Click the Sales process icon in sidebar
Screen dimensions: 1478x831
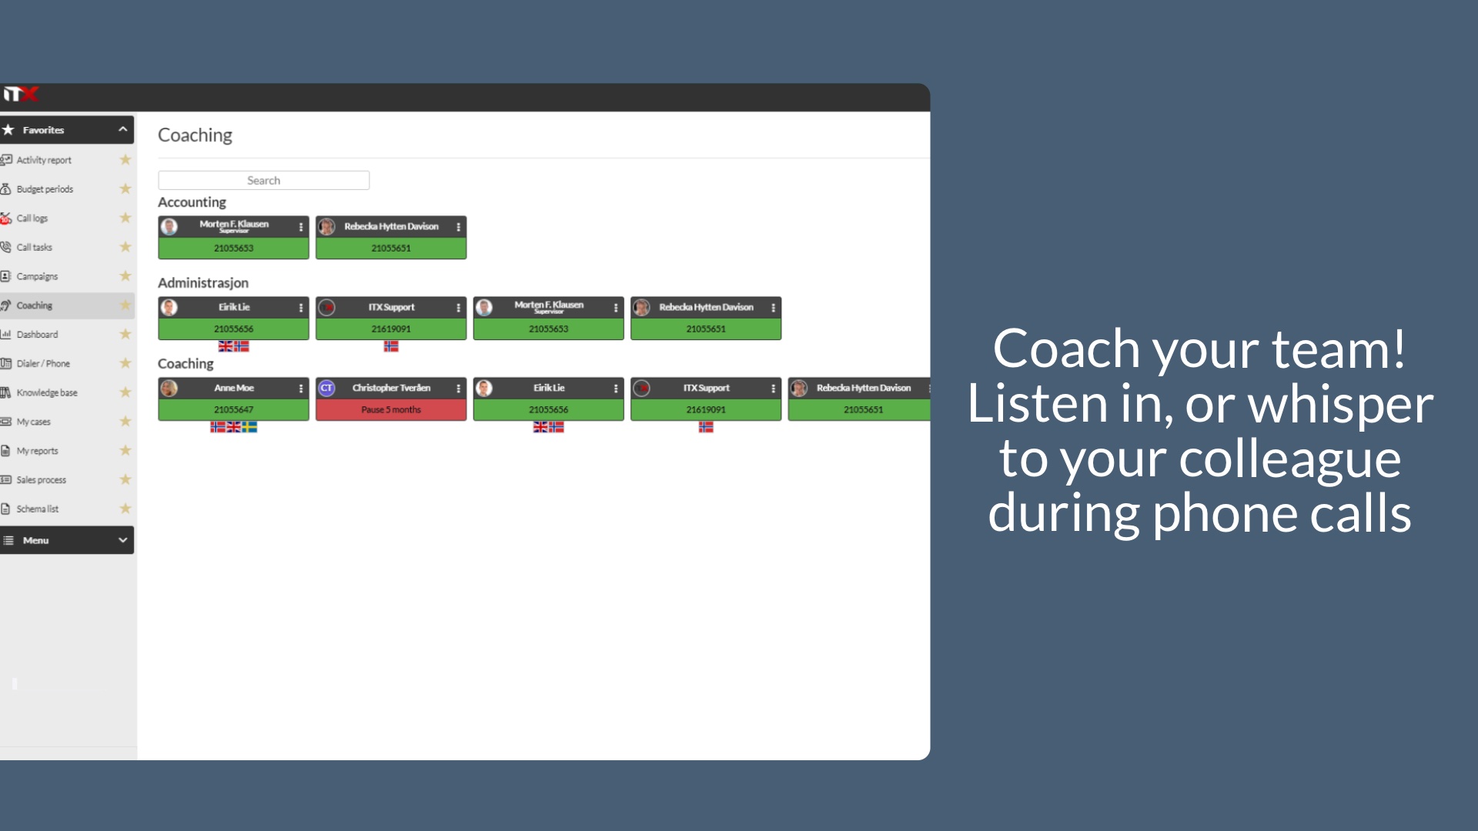coord(7,479)
